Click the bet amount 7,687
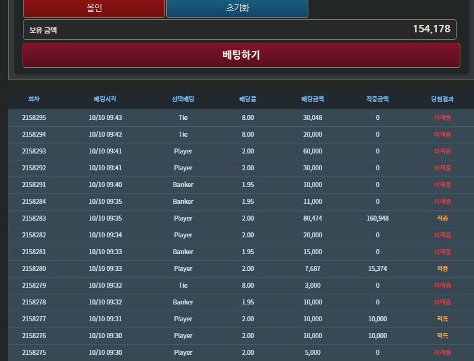The height and width of the screenshot is (361, 474). (x=313, y=268)
